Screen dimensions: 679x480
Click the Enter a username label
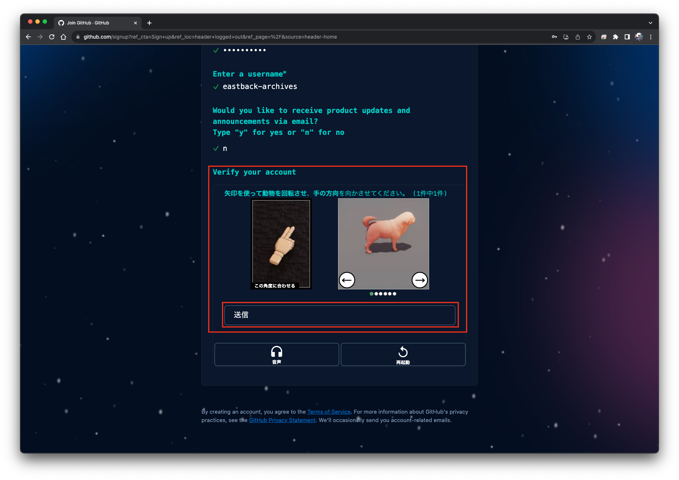tap(250, 74)
